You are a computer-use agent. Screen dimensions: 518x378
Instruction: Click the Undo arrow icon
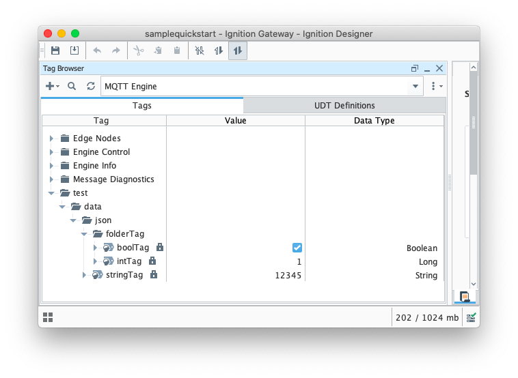pyautogui.click(x=97, y=50)
